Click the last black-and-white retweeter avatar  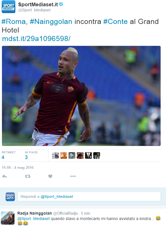tap(97, 155)
